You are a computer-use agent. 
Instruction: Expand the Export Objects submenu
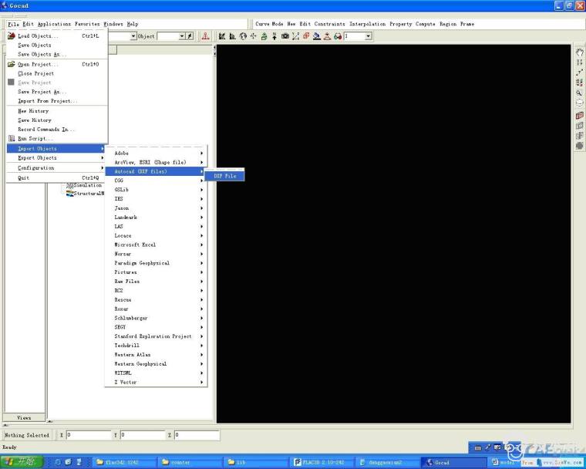56,157
